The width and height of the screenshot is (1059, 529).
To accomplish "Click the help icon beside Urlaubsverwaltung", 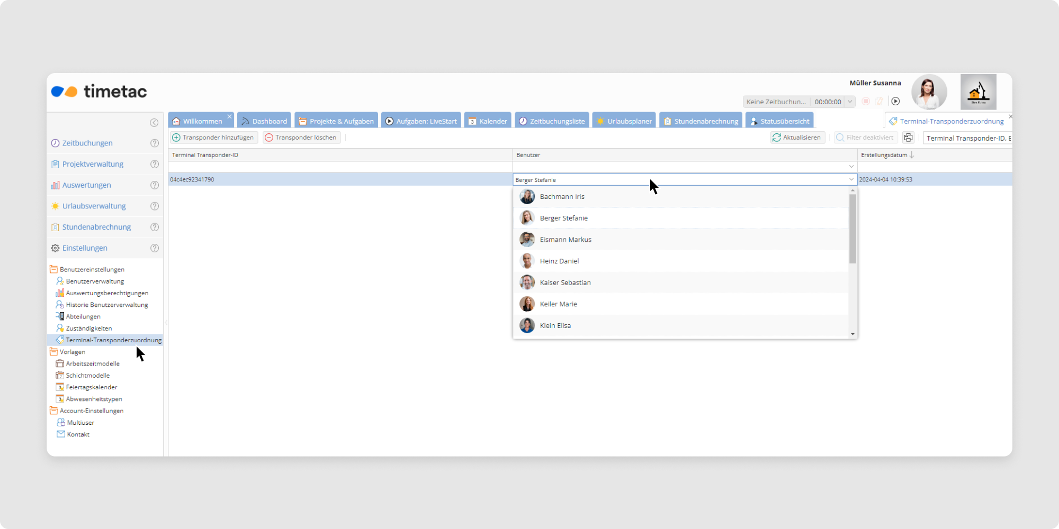I will pos(155,206).
